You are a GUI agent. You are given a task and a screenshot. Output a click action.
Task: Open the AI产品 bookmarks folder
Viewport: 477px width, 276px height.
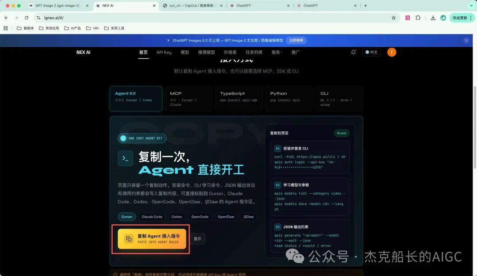click(x=72, y=28)
